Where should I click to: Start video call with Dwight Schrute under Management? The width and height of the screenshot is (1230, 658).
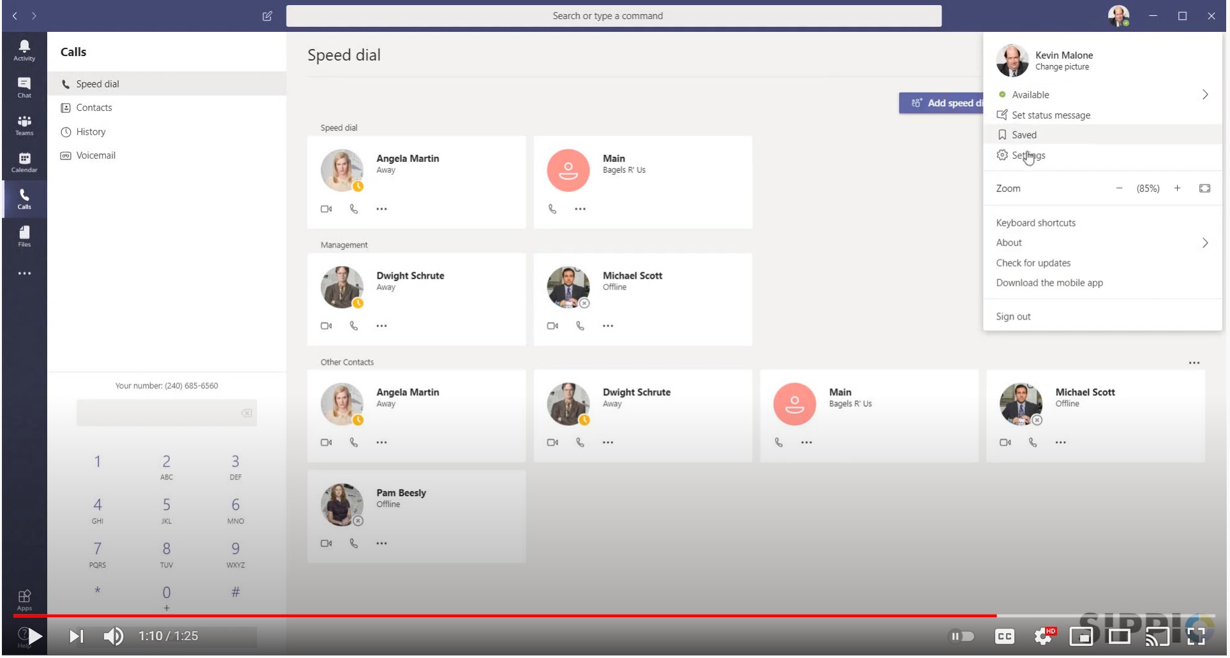(x=326, y=326)
